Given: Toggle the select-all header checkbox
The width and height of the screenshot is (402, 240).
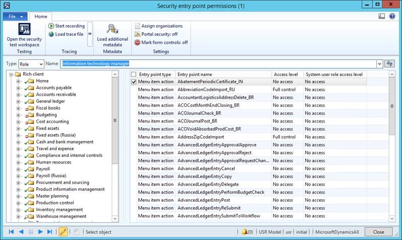Looking at the screenshot, I should click(134, 74).
